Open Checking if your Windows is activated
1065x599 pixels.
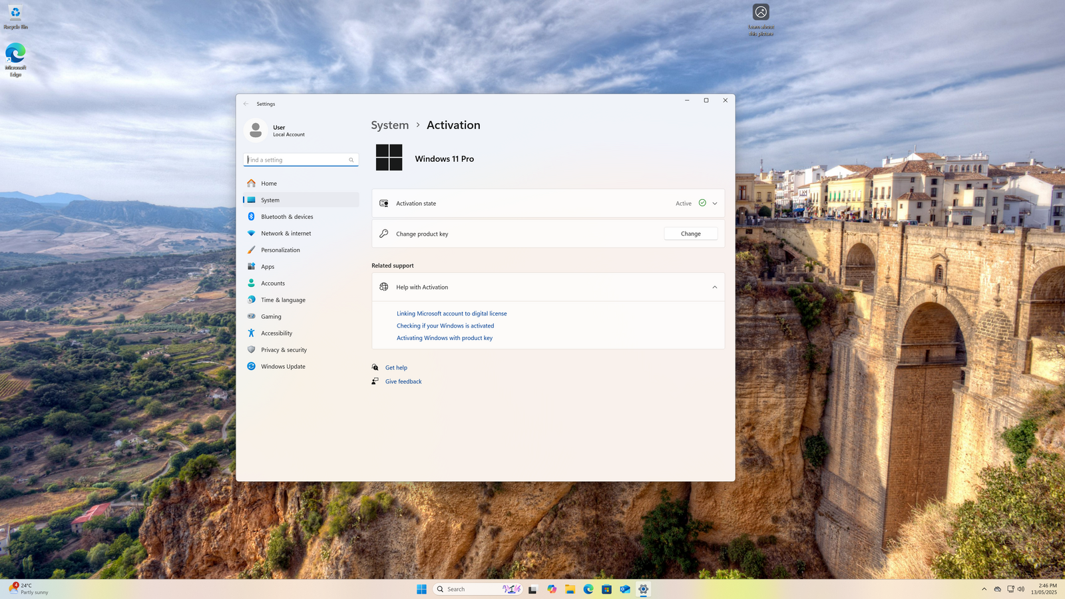coord(445,325)
